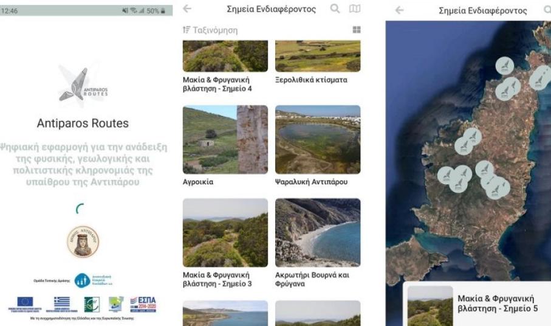Open search on the points list screen
Screen dimensions: 551x326
point(335,10)
